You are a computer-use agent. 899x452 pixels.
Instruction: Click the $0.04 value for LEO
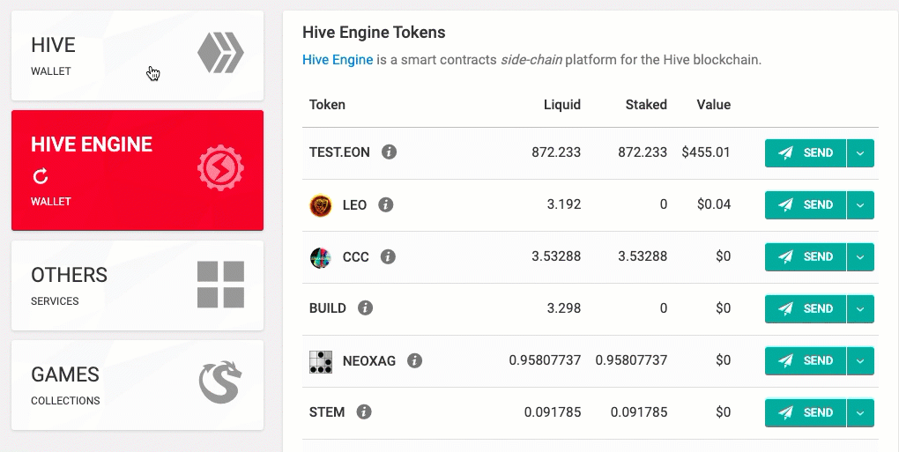(714, 204)
